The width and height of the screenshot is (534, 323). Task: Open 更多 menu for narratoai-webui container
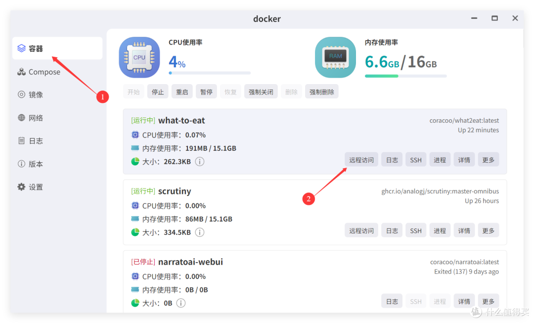tap(489, 301)
